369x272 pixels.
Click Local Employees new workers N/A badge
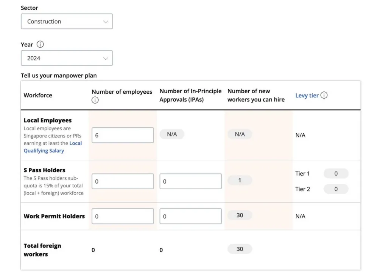point(240,134)
